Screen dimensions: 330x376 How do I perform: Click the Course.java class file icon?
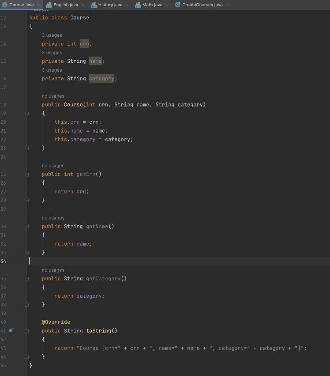[4, 5]
